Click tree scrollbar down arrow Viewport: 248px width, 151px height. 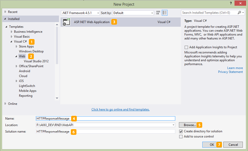point(57,98)
